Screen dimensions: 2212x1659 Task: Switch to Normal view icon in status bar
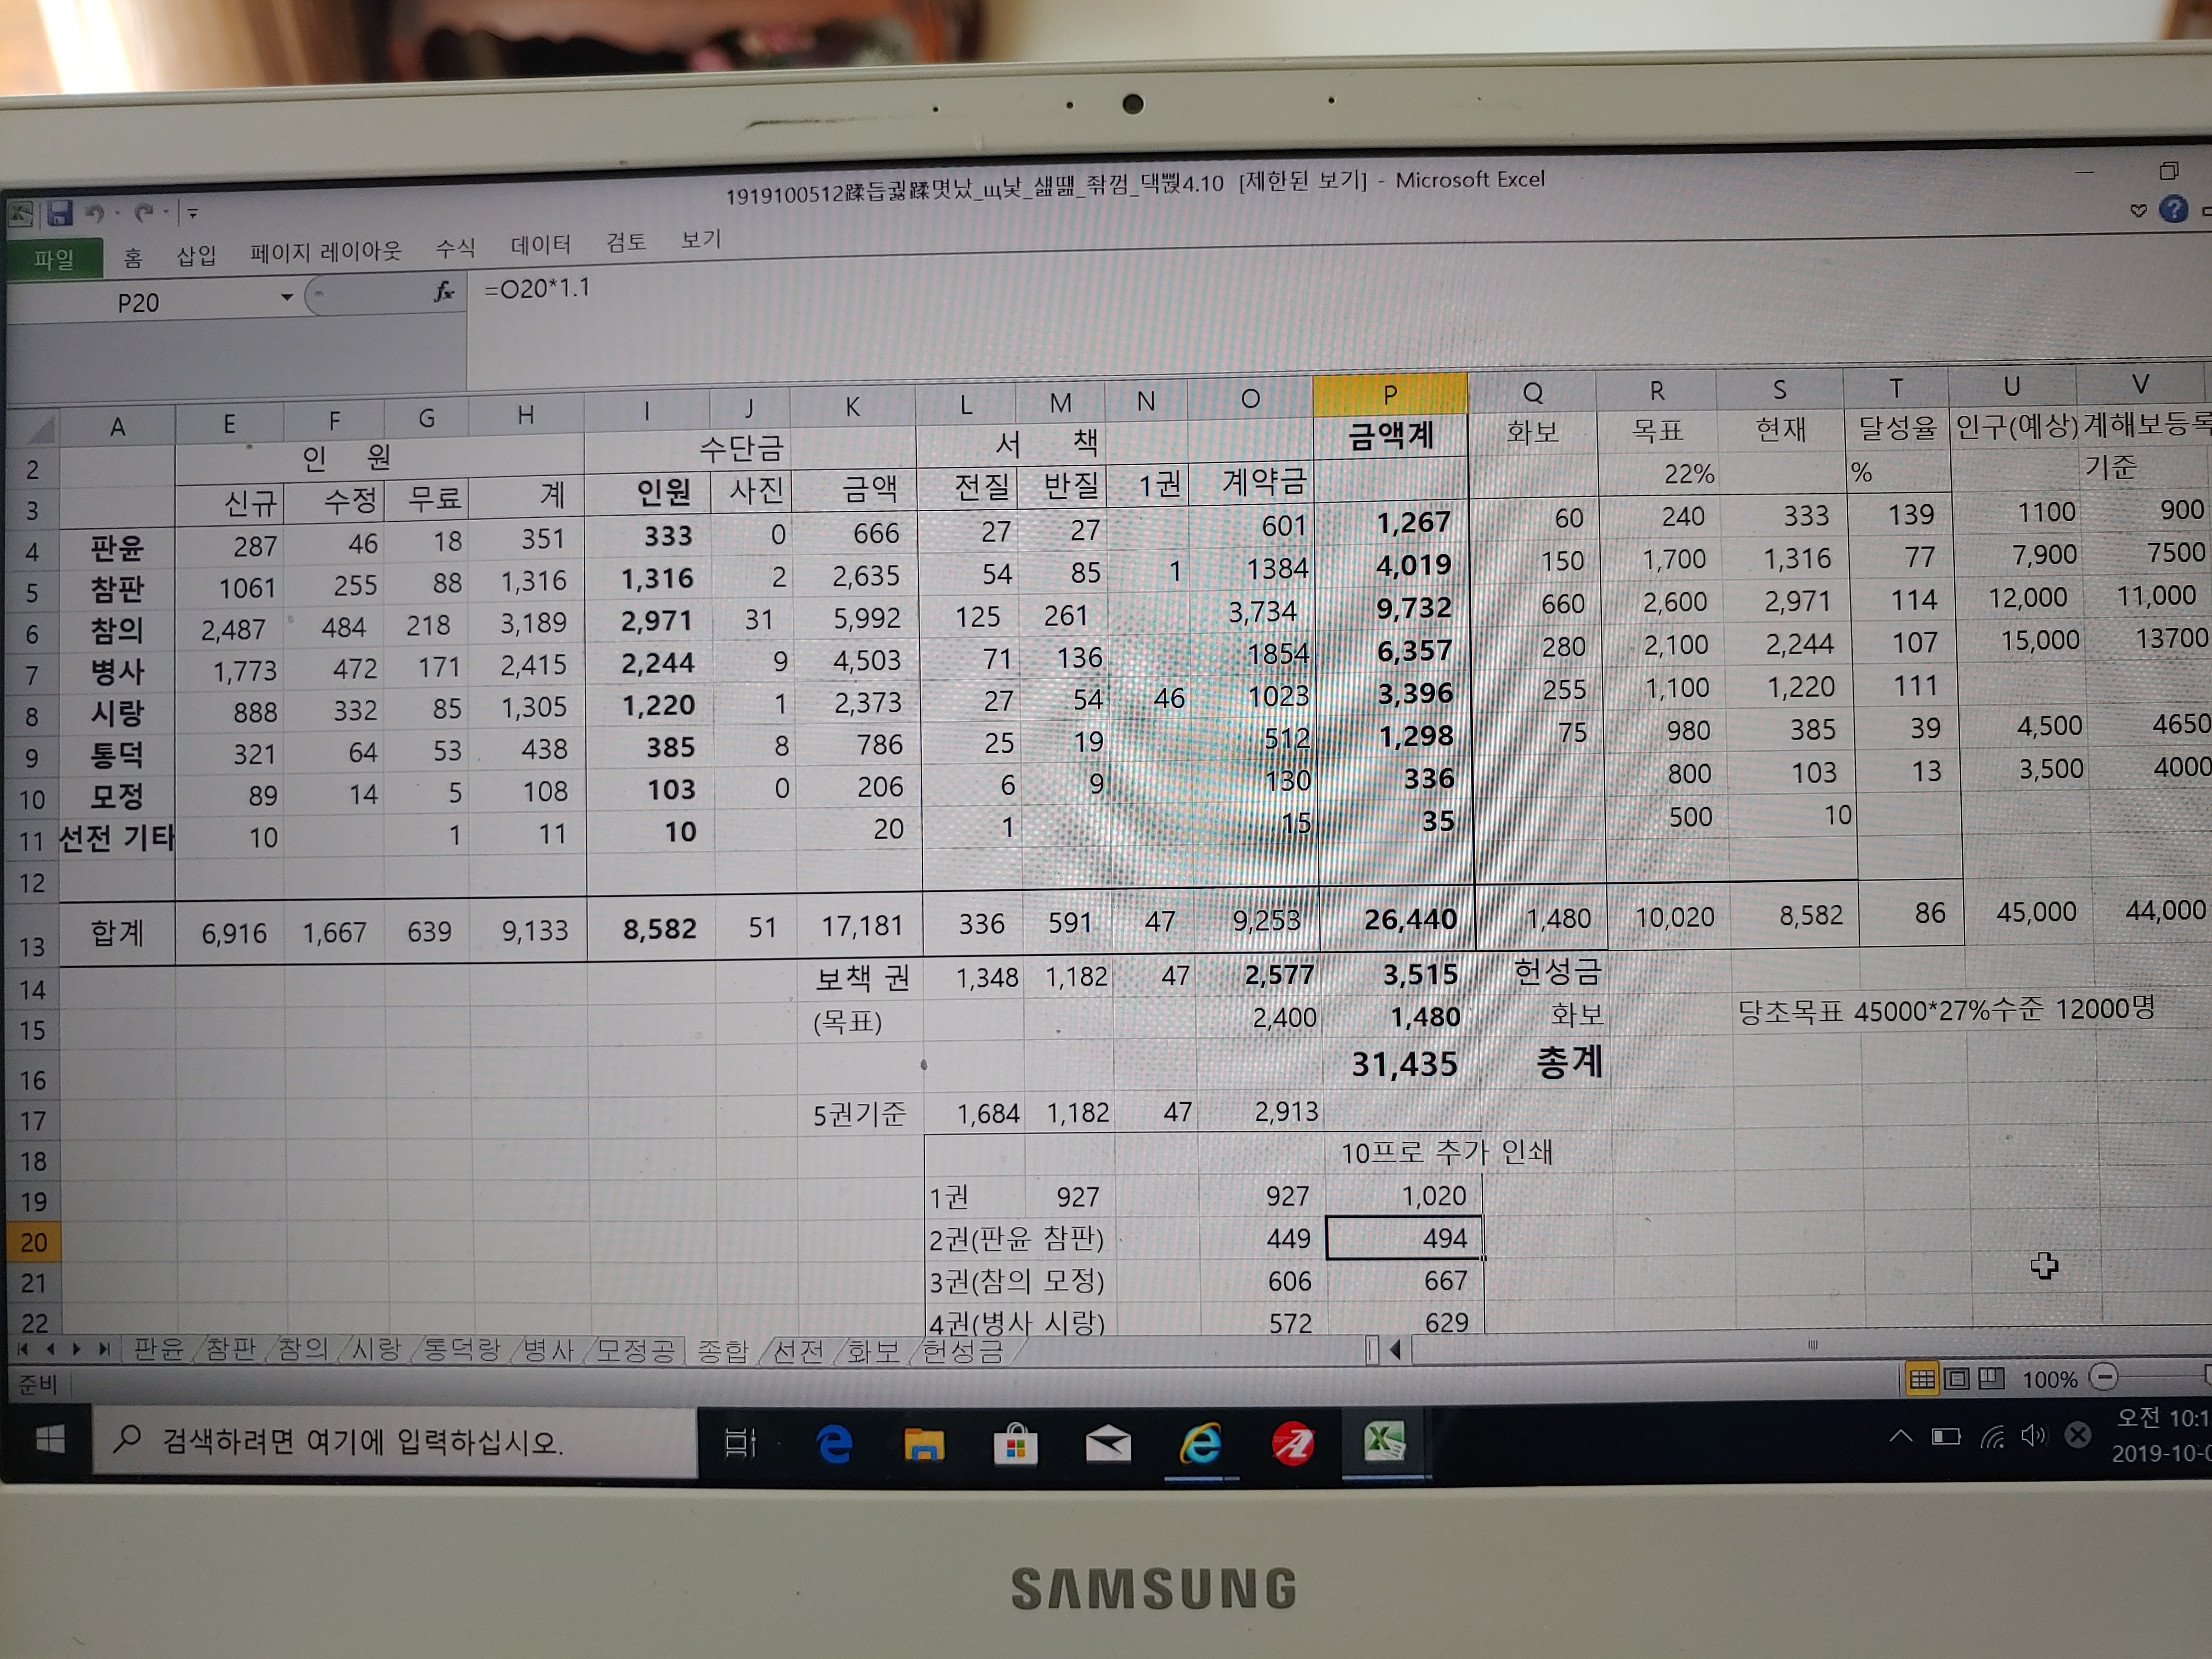pos(1921,1379)
